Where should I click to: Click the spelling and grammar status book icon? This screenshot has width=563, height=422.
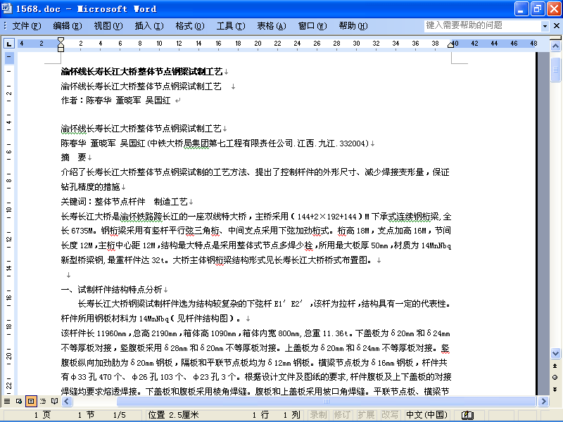pos(467,415)
